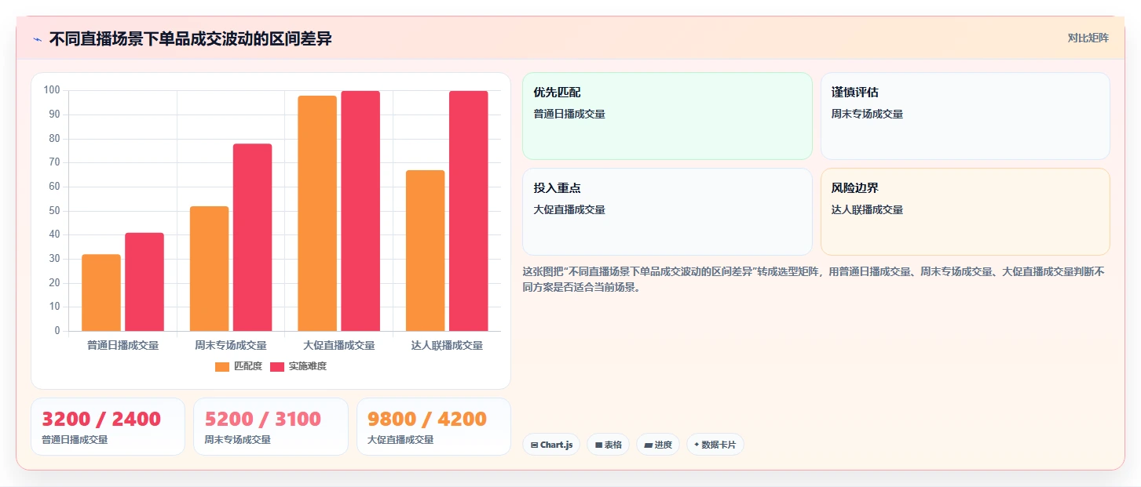
Task: Click the lightning icon beside the title
Action: coord(37,39)
